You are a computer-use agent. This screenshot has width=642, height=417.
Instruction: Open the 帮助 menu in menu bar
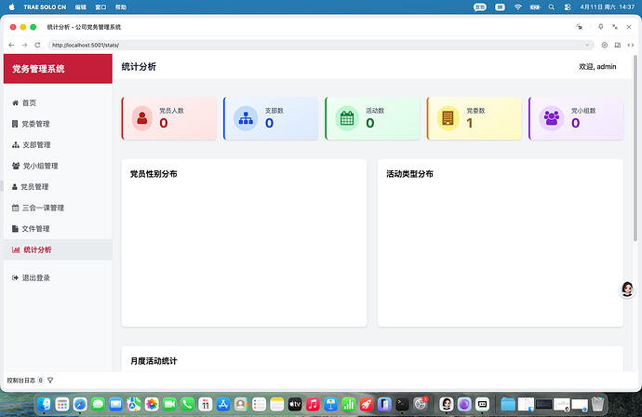[x=121, y=7]
